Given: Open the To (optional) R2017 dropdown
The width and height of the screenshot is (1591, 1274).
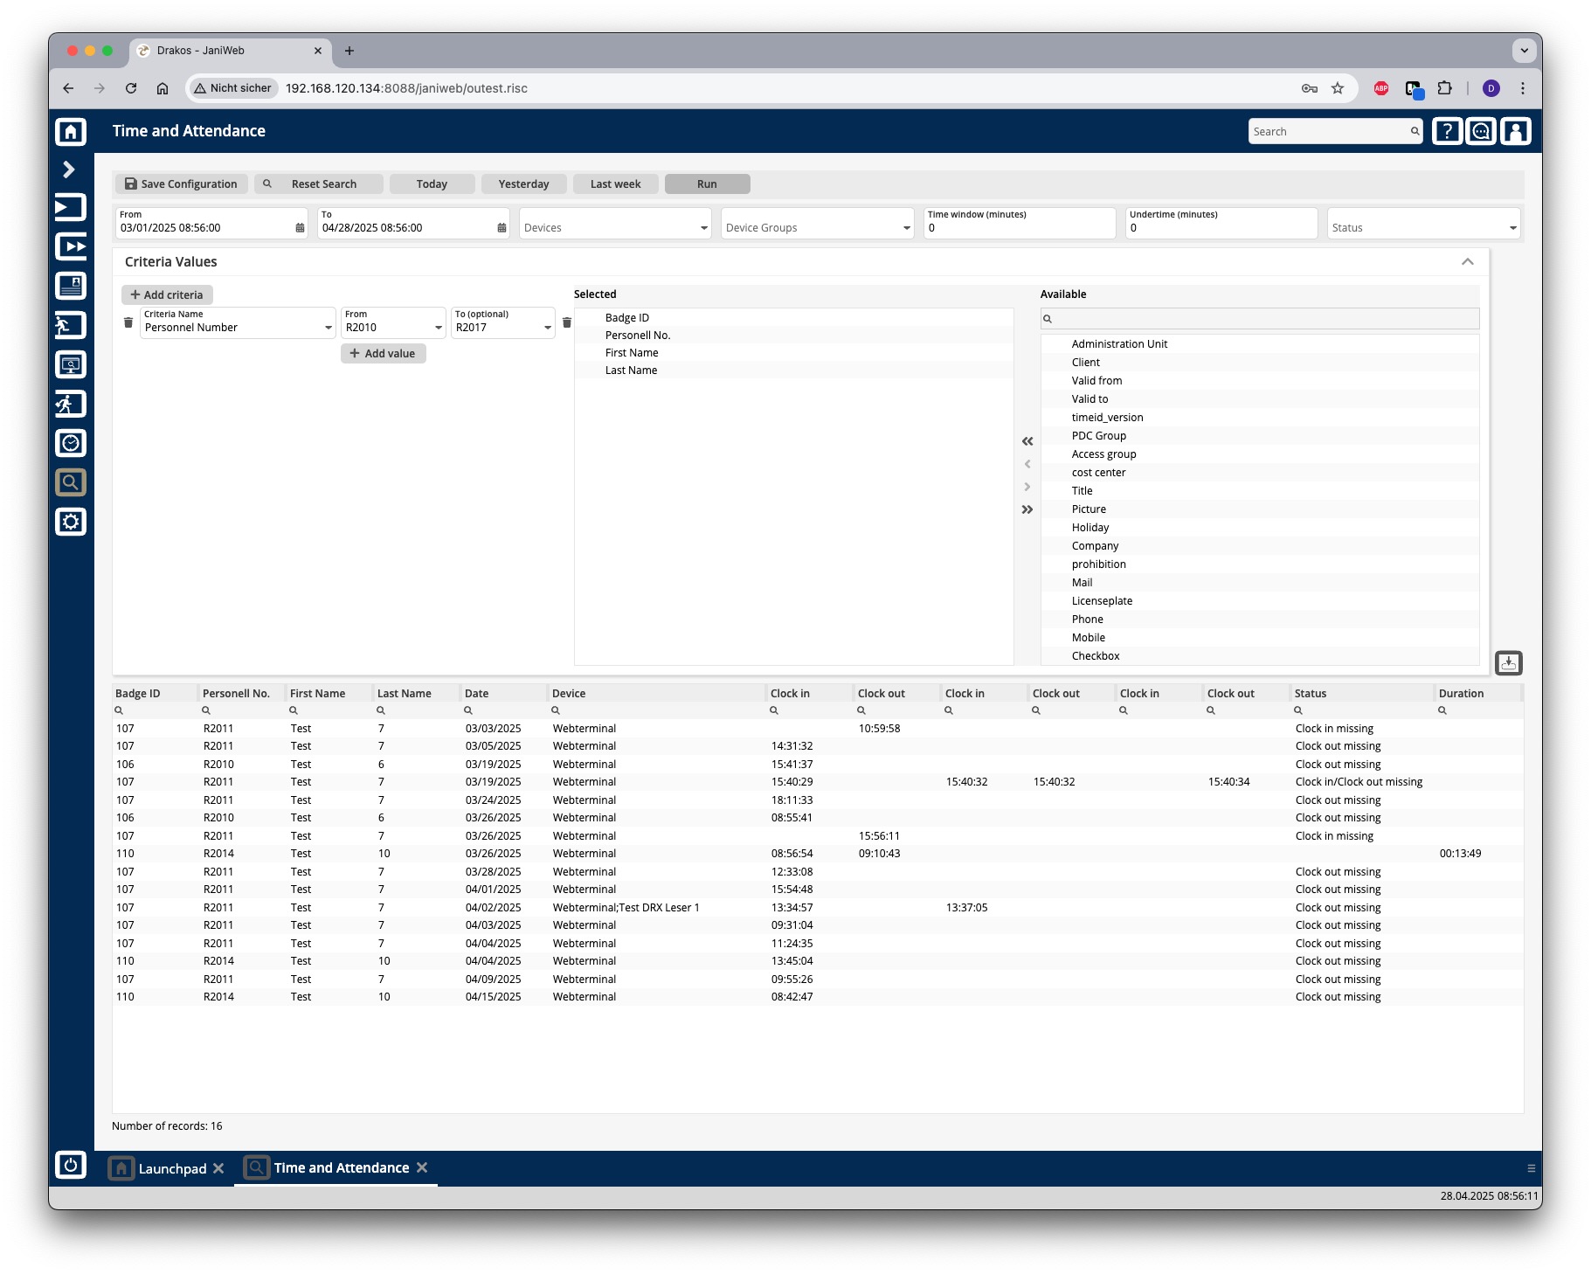Looking at the screenshot, I should click(x=503, y=322).
